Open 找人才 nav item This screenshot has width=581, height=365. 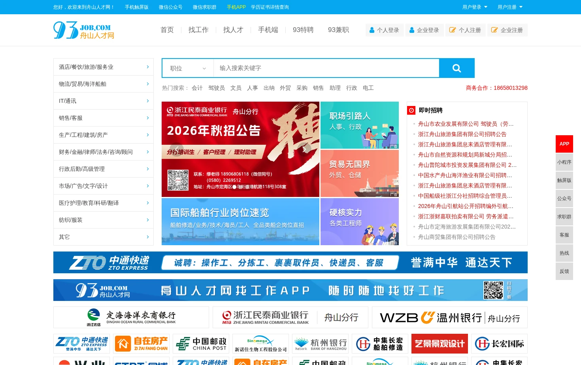point(233,30)
